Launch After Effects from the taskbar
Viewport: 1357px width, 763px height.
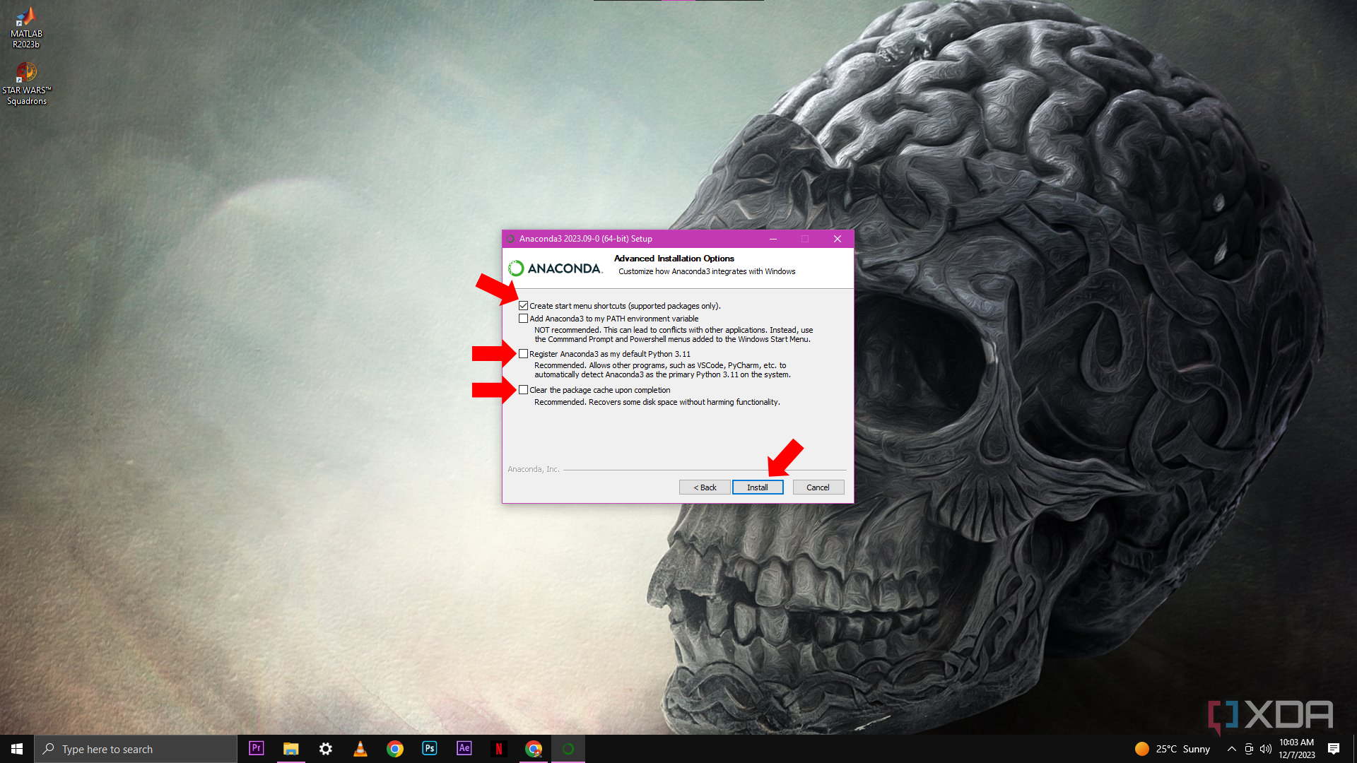point(464,749)
